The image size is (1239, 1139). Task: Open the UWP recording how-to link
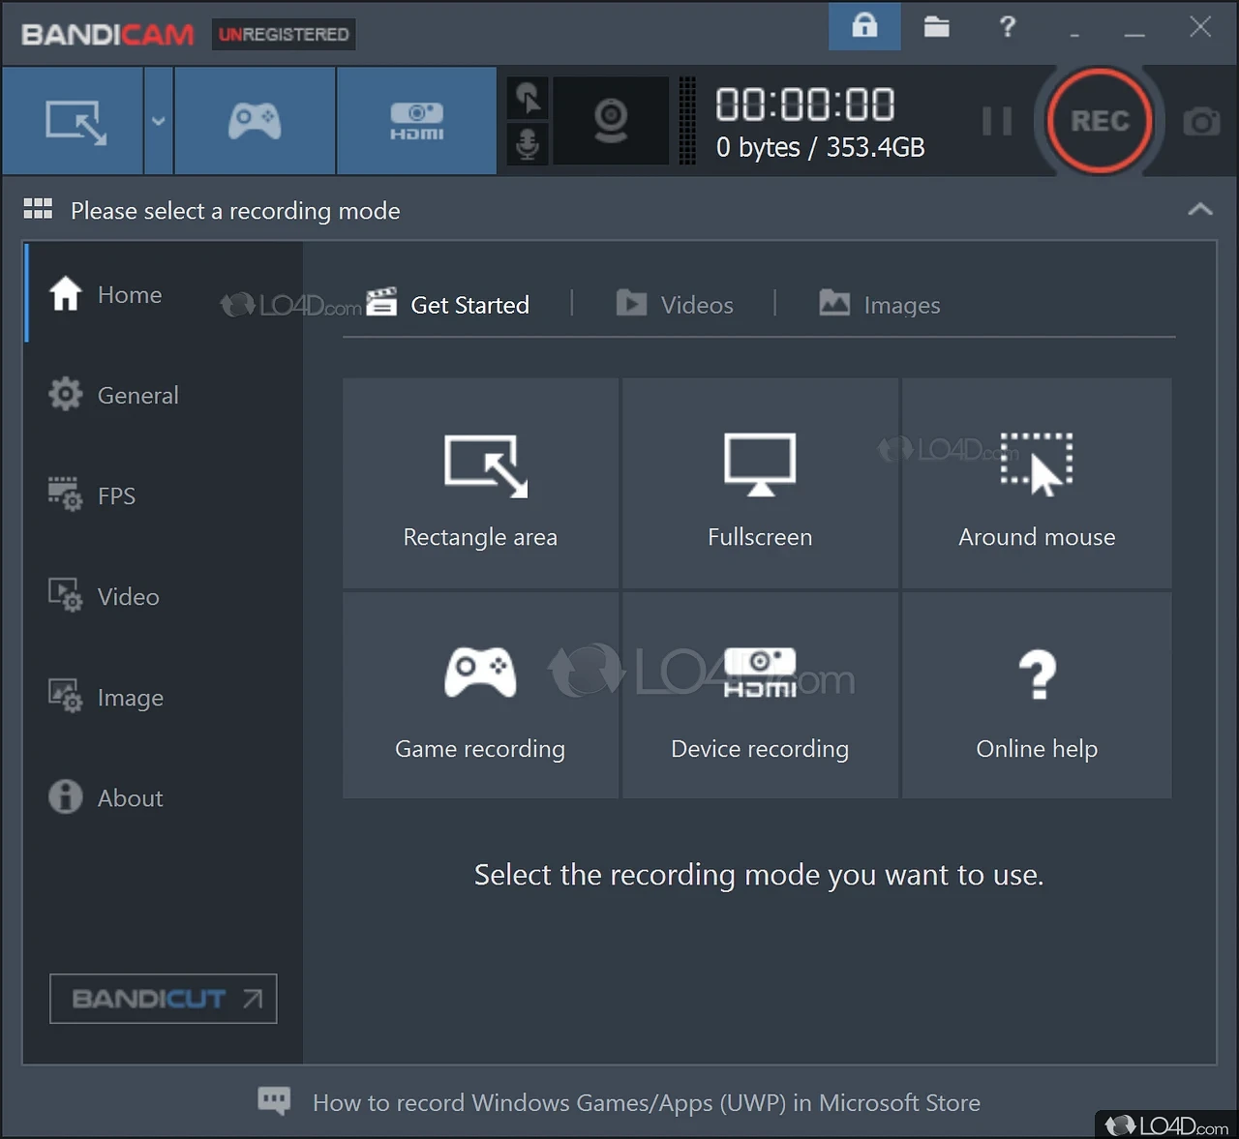(645, 1102)
